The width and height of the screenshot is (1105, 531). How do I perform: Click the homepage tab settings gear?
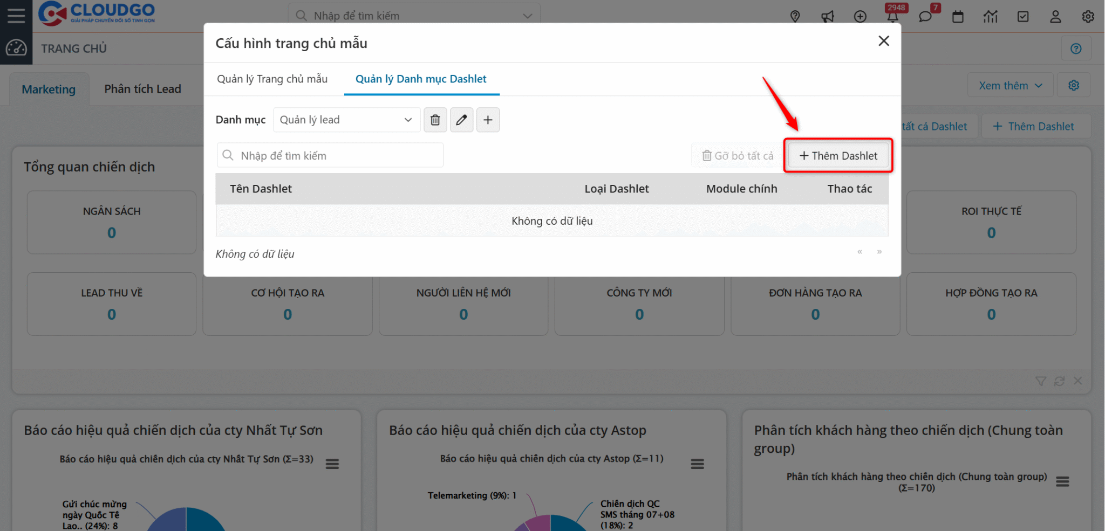[1074, 85]
